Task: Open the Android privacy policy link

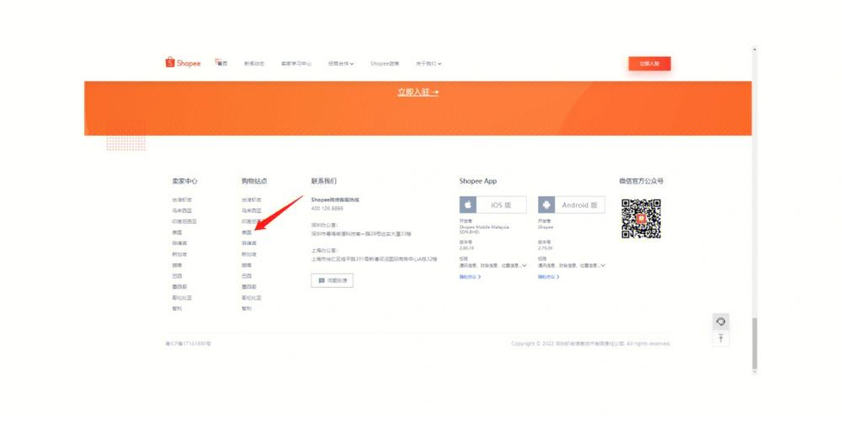Action: [x=549, y=277]
